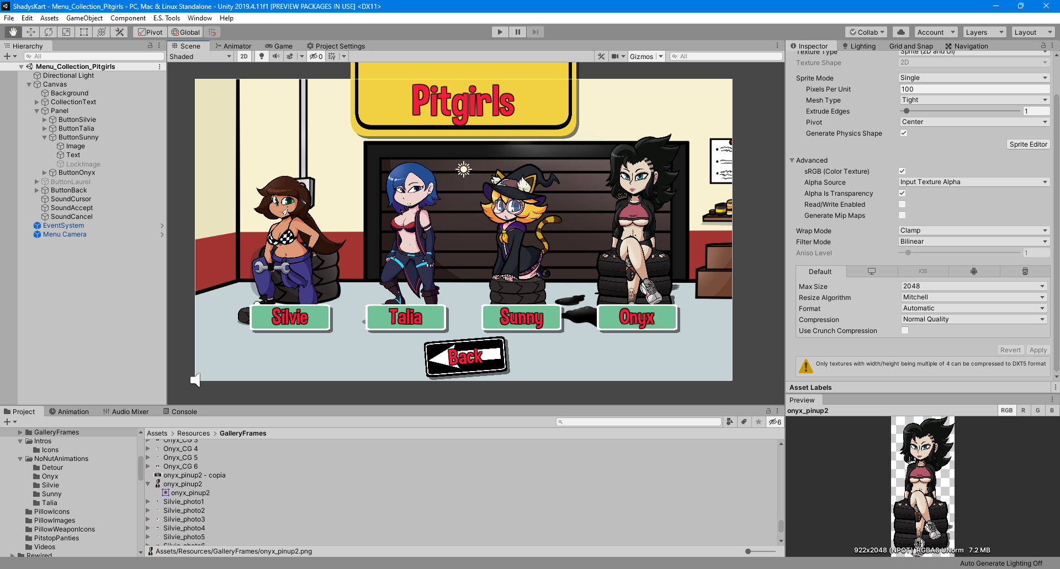
Task: Select the Hand tool in the toolbar
Action: coord(13,32)
